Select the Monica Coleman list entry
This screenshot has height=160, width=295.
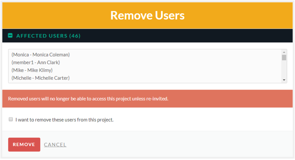pyautogui.click(x=41, y=55)
